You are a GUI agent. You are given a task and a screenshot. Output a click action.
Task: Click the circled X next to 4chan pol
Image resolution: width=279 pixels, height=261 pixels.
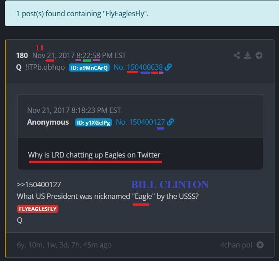pyautogui.click(x=260, y=245)
